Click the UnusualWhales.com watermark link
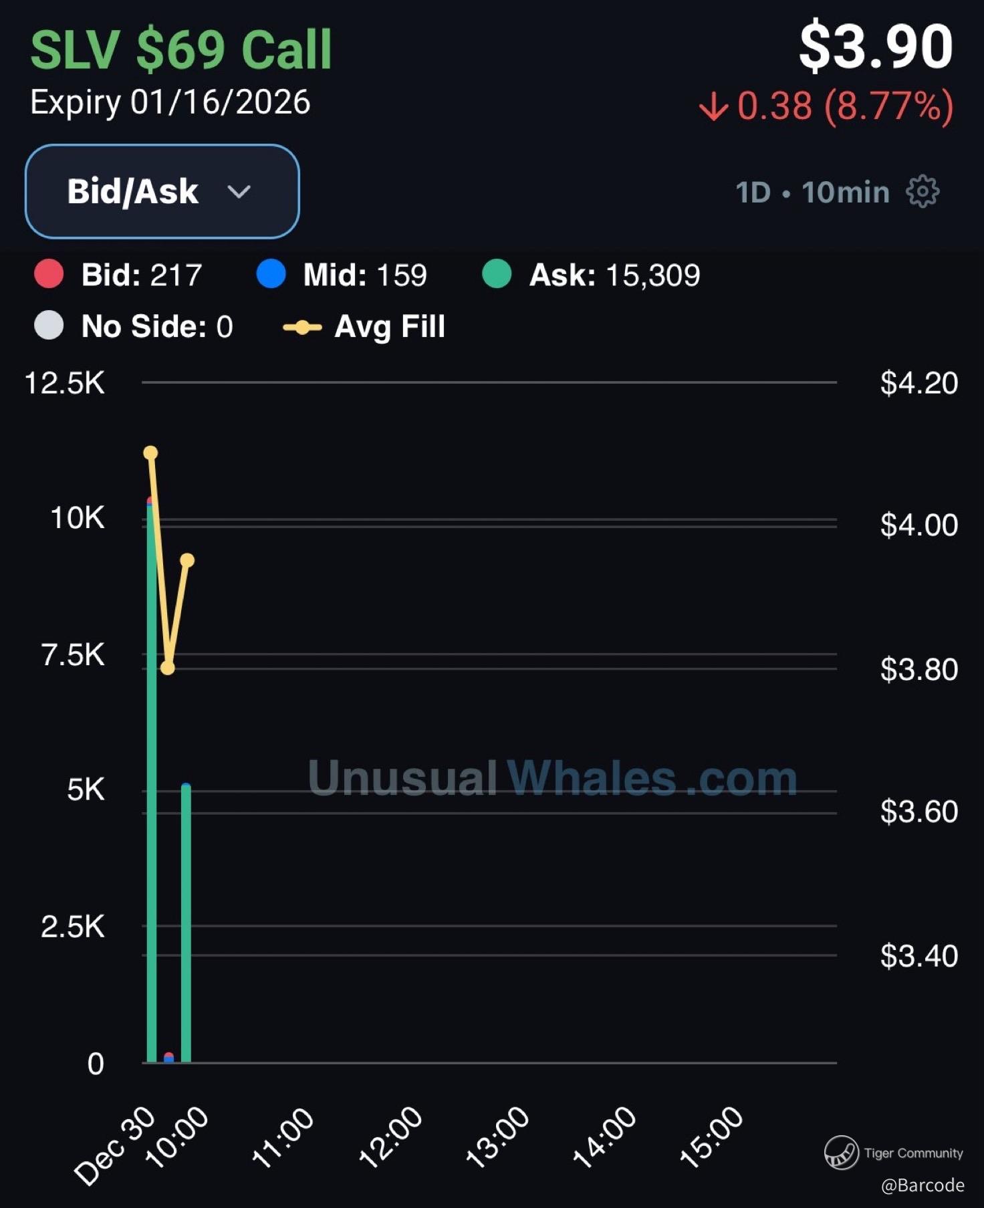984x1208 pixels. click(x=552, y=778)
